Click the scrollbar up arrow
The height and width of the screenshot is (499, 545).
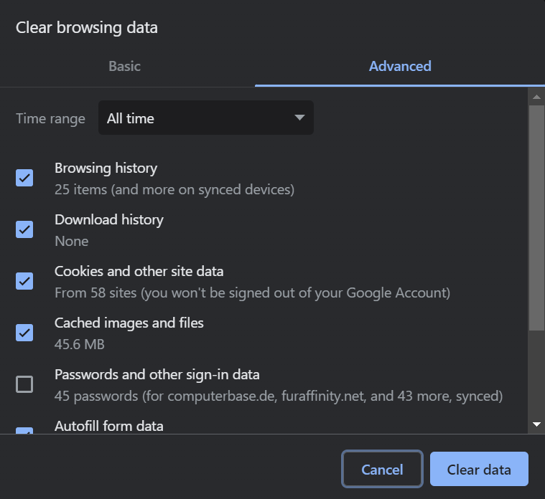[536, 96]
